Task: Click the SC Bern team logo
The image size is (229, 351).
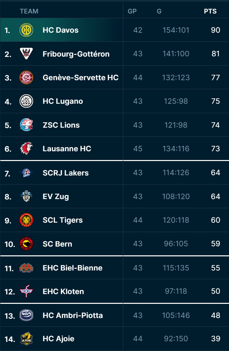Action: click(26, 244)
